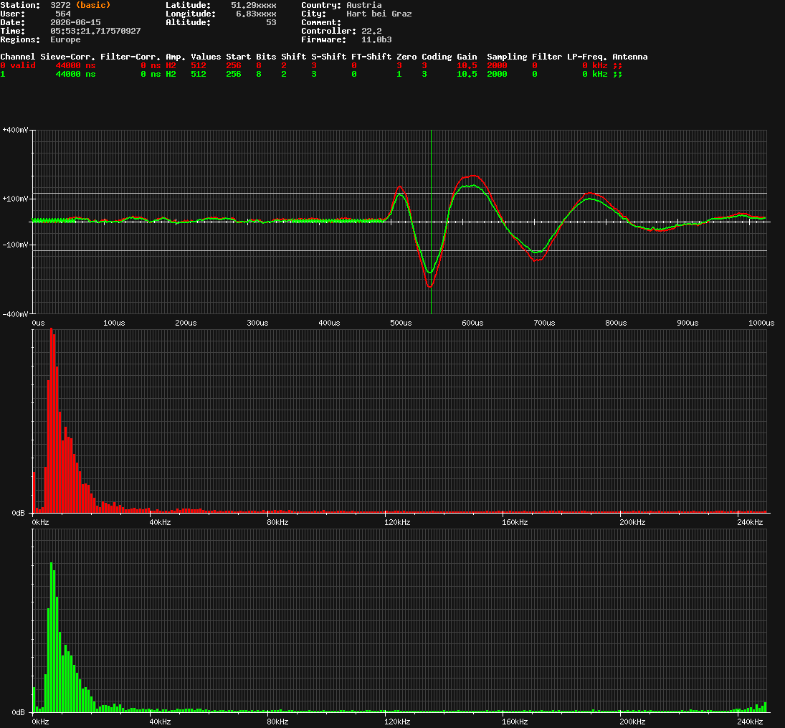Click the Comment: label
Image resolution: width=785 pixels, height=728 pixels.
(x=321, y=22)
